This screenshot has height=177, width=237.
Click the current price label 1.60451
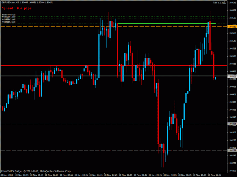tap(232, 77)
